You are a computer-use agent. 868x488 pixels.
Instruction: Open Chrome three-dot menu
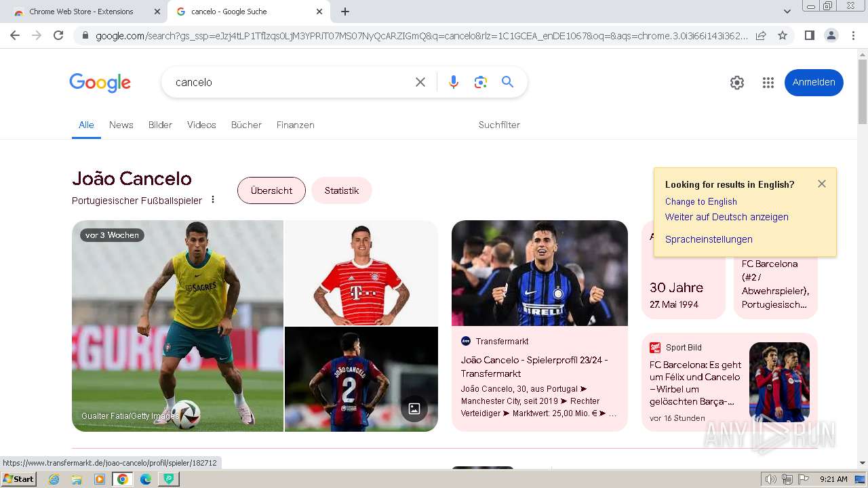point(853,35)
